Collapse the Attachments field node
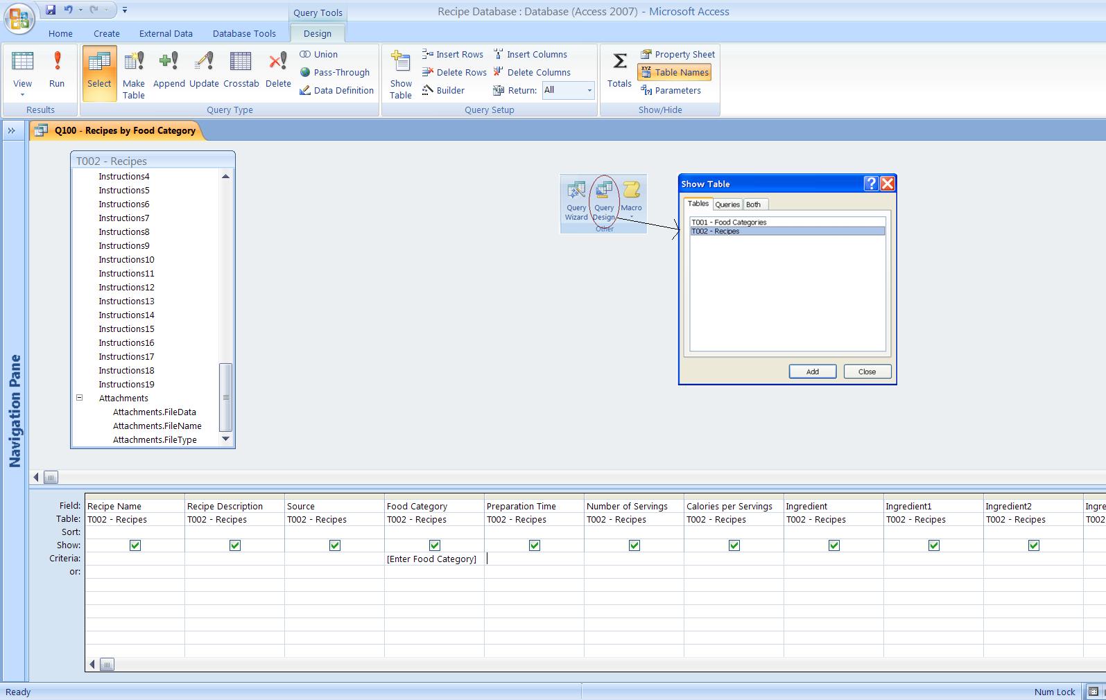 [x=80, y=398]
